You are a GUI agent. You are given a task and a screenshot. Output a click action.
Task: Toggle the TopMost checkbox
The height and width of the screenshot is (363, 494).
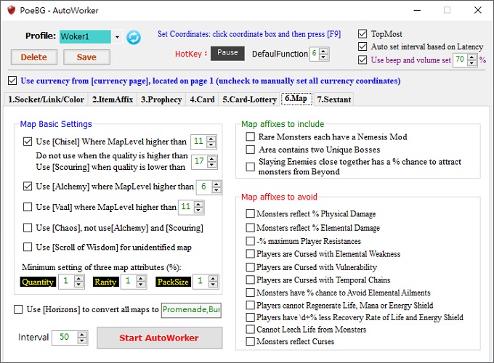pos(363,33)
